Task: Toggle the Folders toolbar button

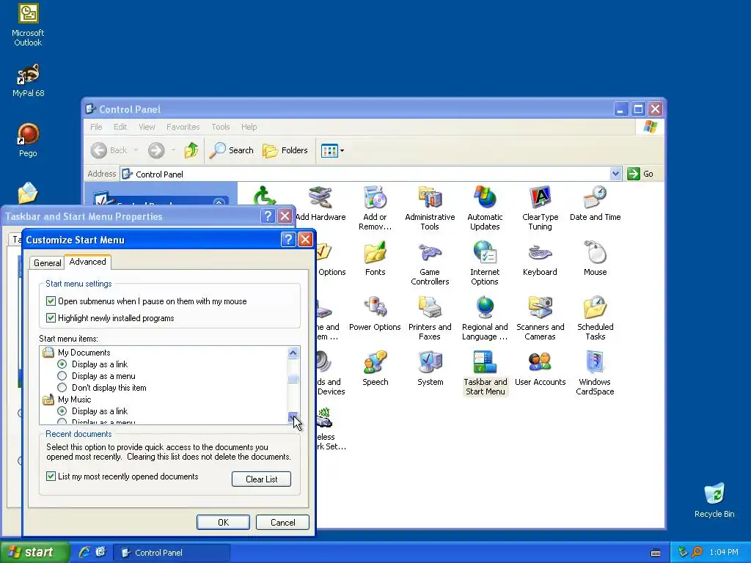Action: point(285,150)
